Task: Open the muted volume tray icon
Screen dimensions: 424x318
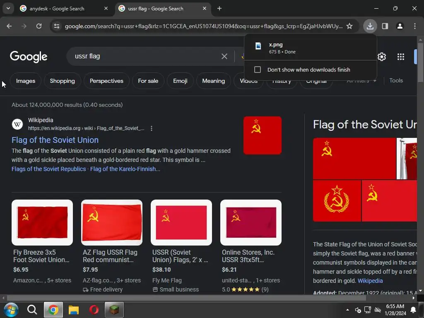Action: 358,310
